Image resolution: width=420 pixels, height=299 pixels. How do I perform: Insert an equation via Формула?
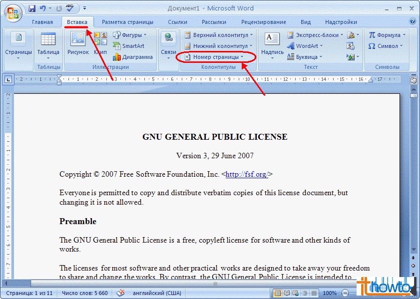pos(387,35)
